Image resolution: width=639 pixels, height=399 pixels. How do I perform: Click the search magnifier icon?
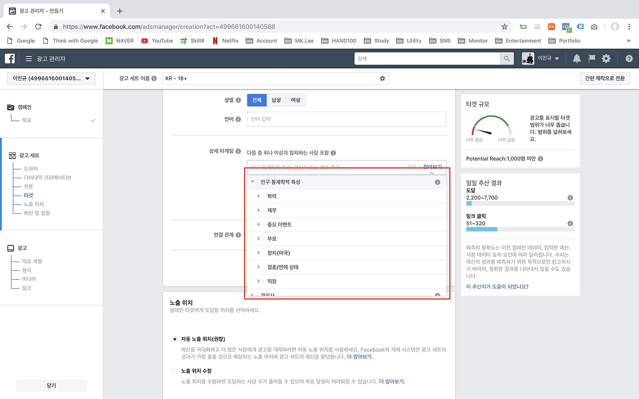point(506,58)
